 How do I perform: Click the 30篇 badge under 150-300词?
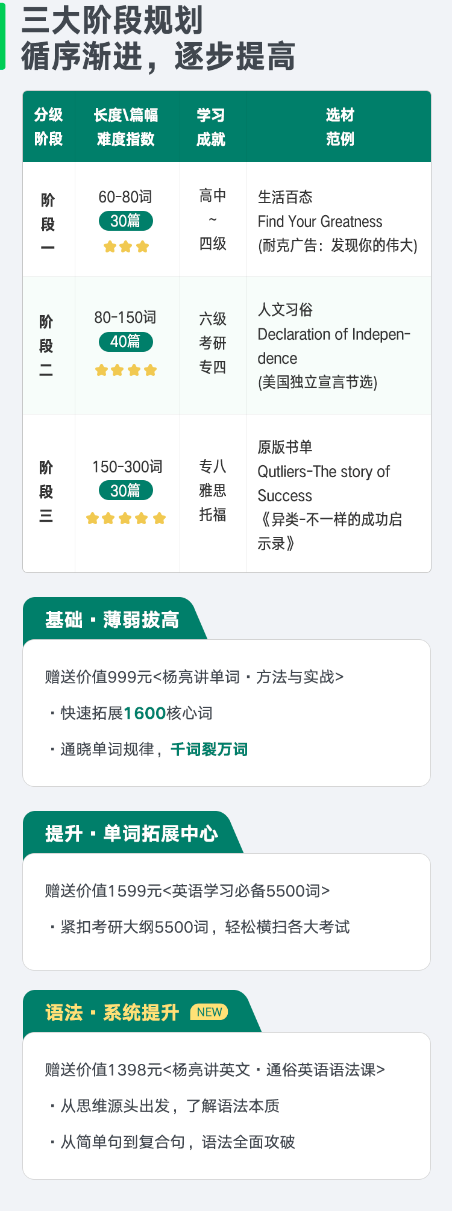(x=126, y=490)
